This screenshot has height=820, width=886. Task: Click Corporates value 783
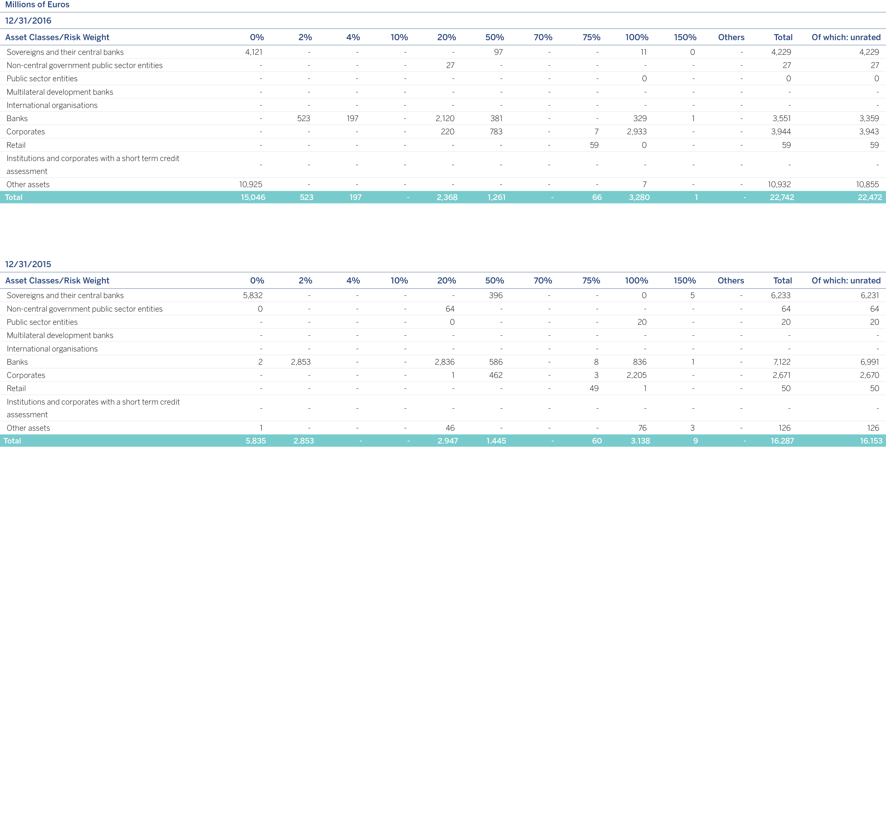[496, 132]
